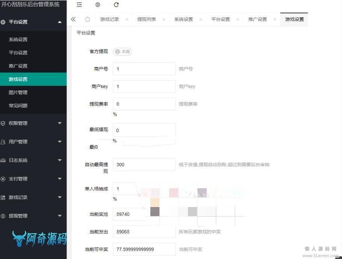Open 图片管理 in the sidebar

[x=18, y=93]
